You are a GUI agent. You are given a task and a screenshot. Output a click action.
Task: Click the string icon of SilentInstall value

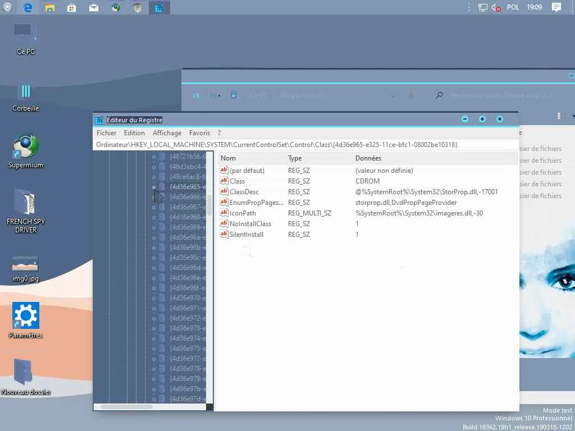pos(223,234)
